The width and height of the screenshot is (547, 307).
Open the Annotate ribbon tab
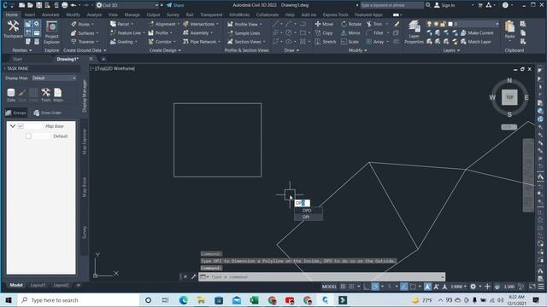[50, 15]
